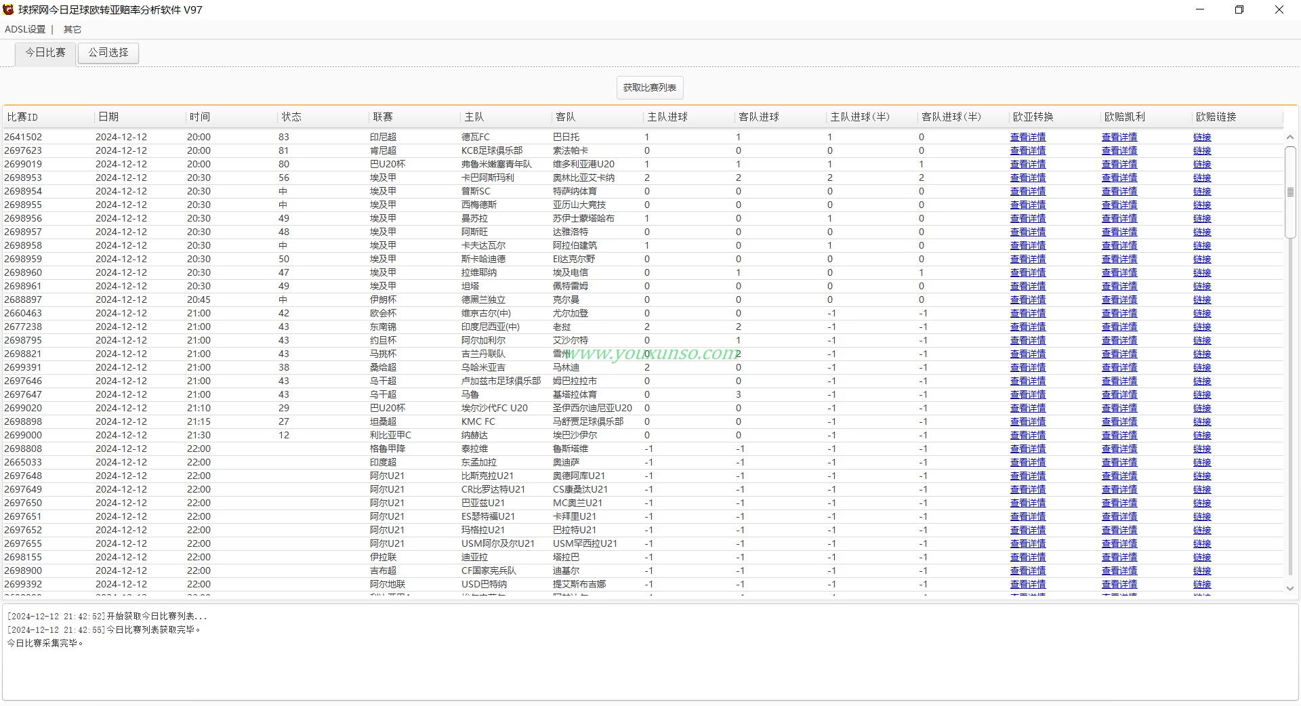The width and height of the screenshot is (1301, 706).
Task: Click the 主队进球 column header
Action: pos(688,117)
